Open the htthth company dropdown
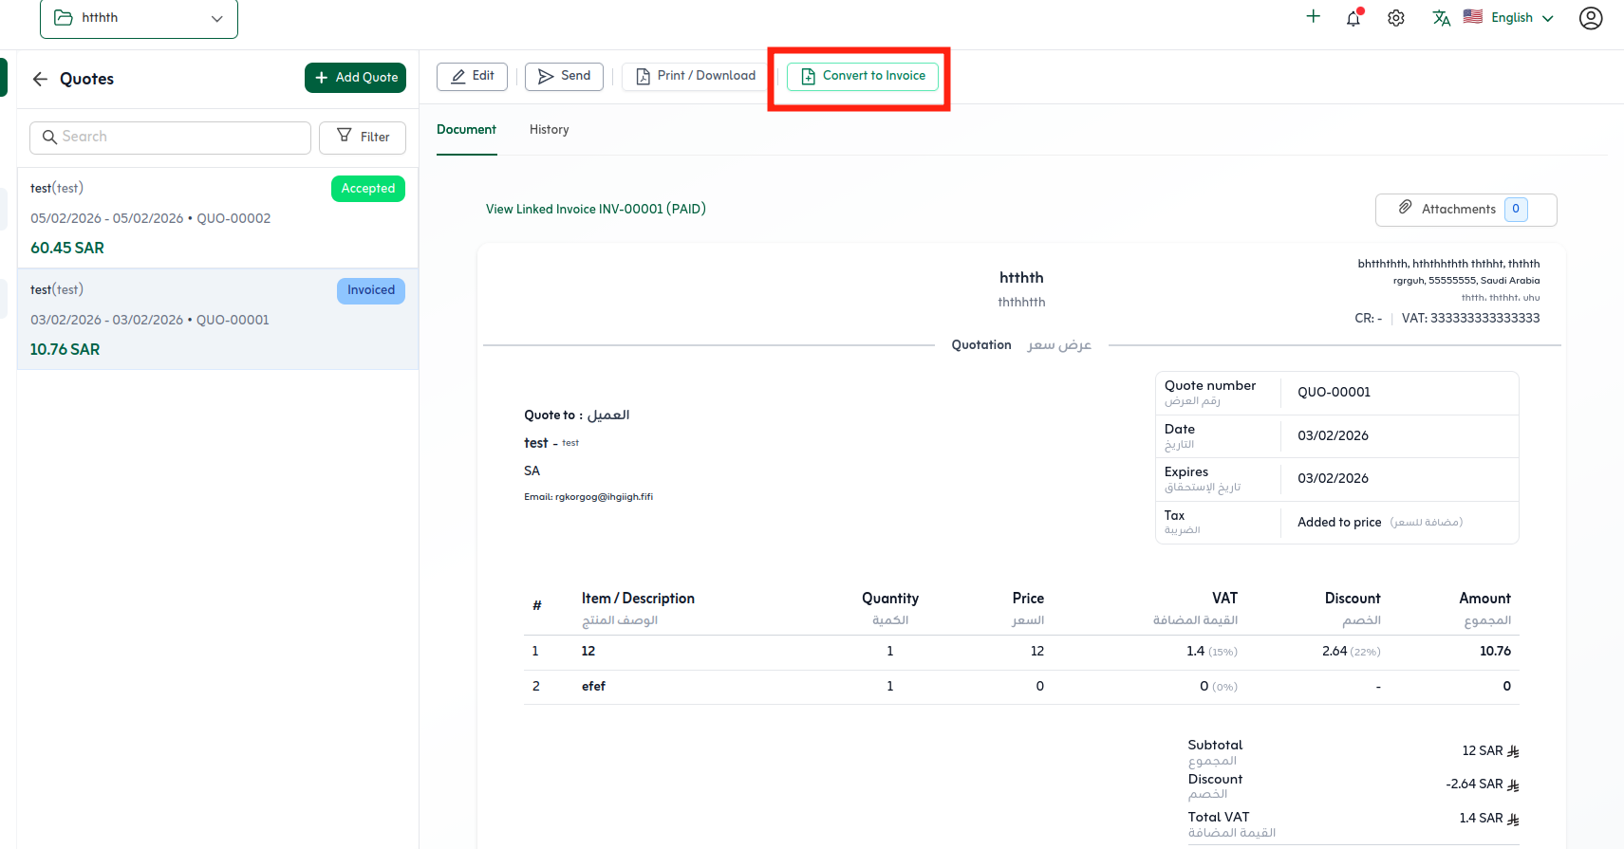 point(139,18)
